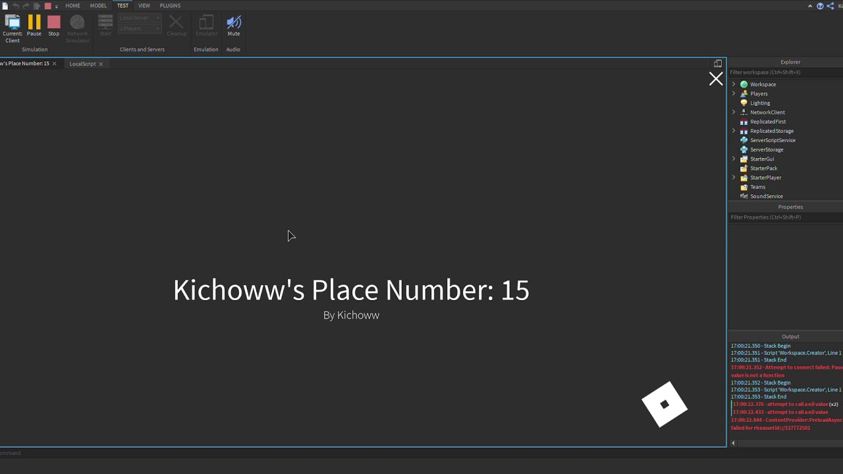
Task: Click the small red stop square in quick access bar
Action: click(x=47, y=6)
